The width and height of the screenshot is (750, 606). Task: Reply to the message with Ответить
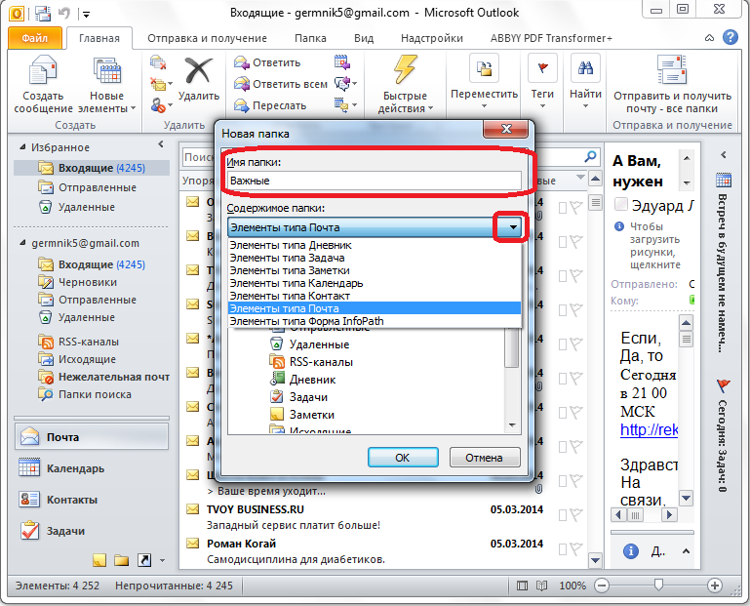point(267,62)
